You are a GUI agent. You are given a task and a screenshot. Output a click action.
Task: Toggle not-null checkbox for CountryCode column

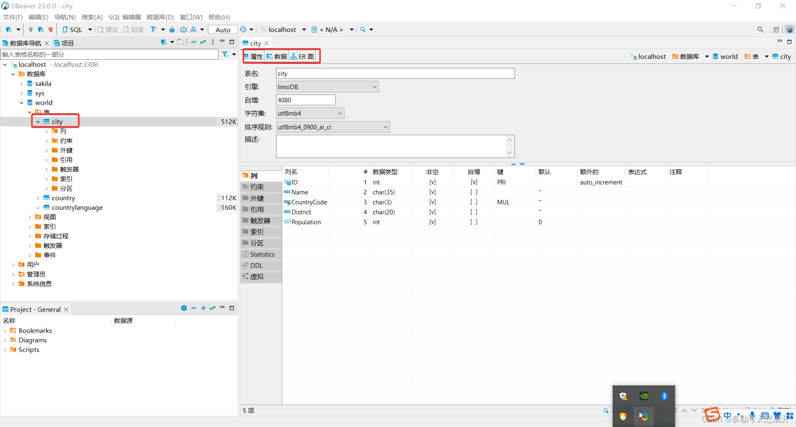pos(432,202)
